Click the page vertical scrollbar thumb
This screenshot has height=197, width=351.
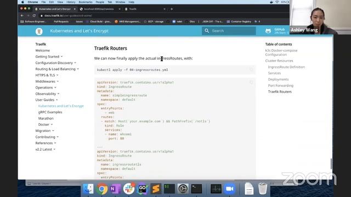coord(331,164)
